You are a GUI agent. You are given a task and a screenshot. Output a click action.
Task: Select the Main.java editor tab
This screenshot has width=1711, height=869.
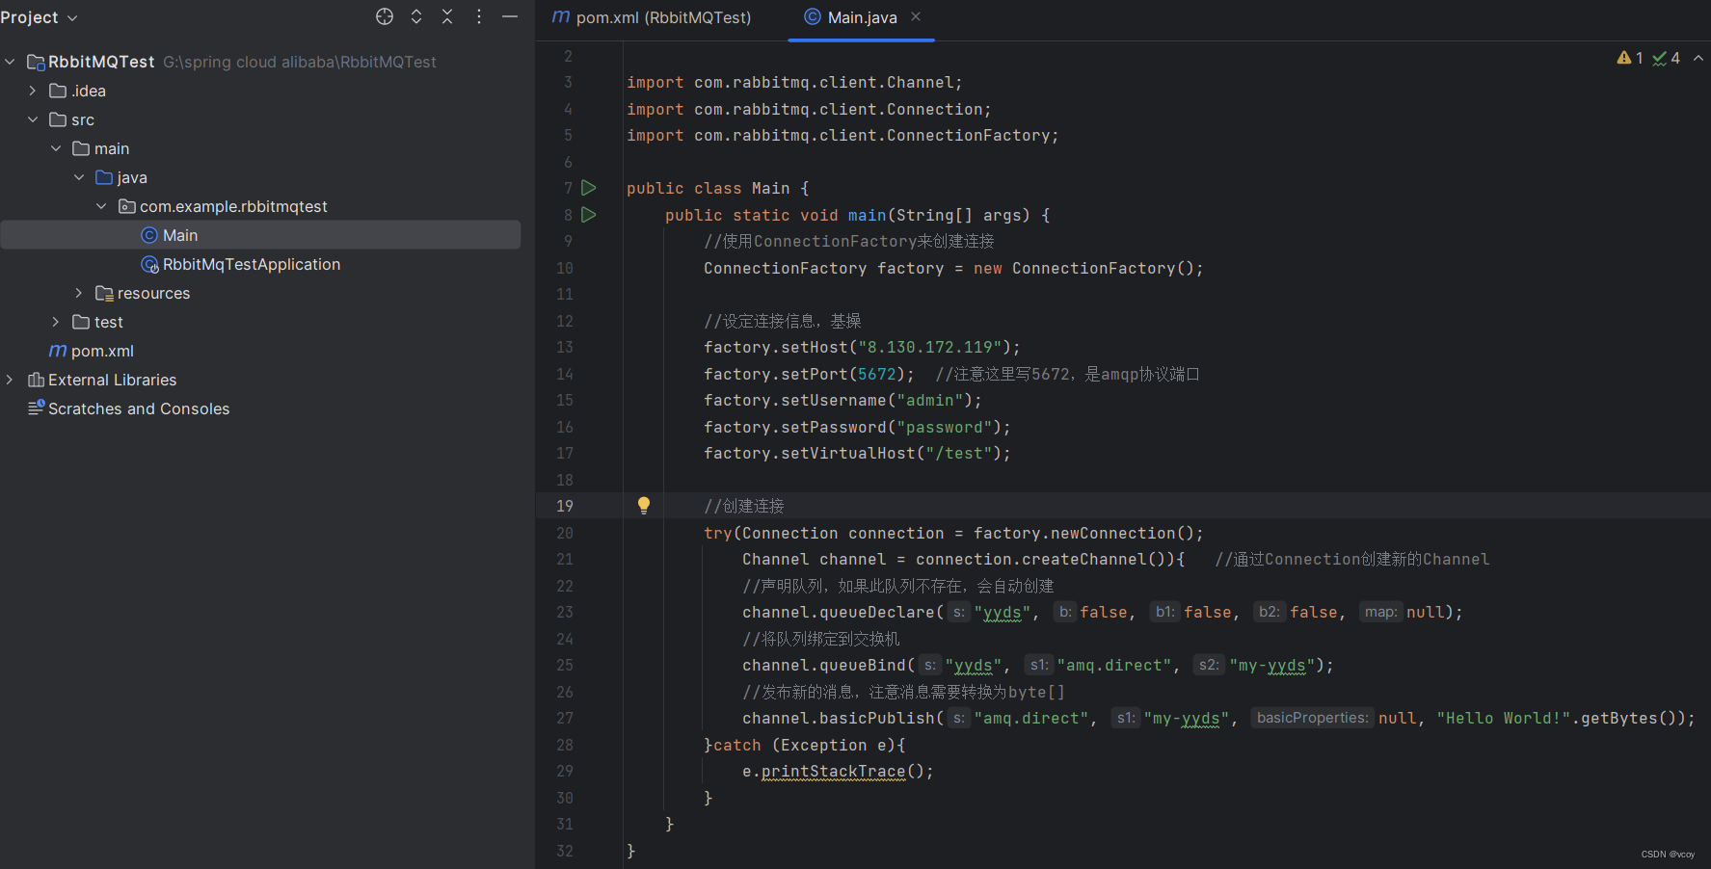[861, 17]
